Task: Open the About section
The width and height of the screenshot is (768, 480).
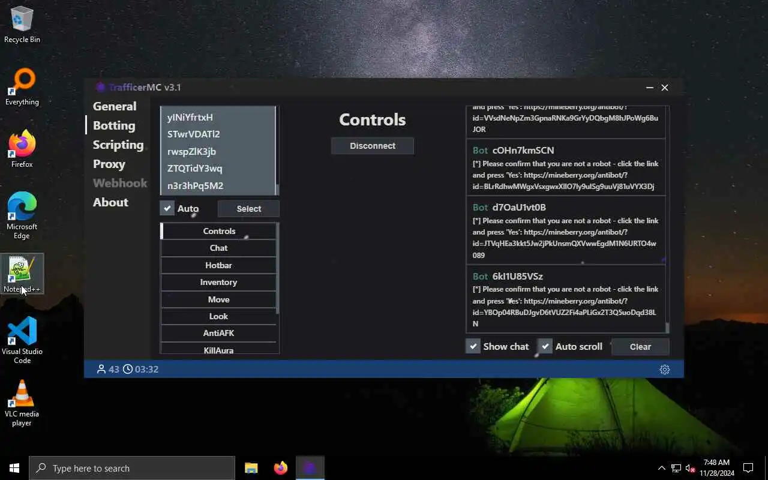Action: (x=110, y=202)
